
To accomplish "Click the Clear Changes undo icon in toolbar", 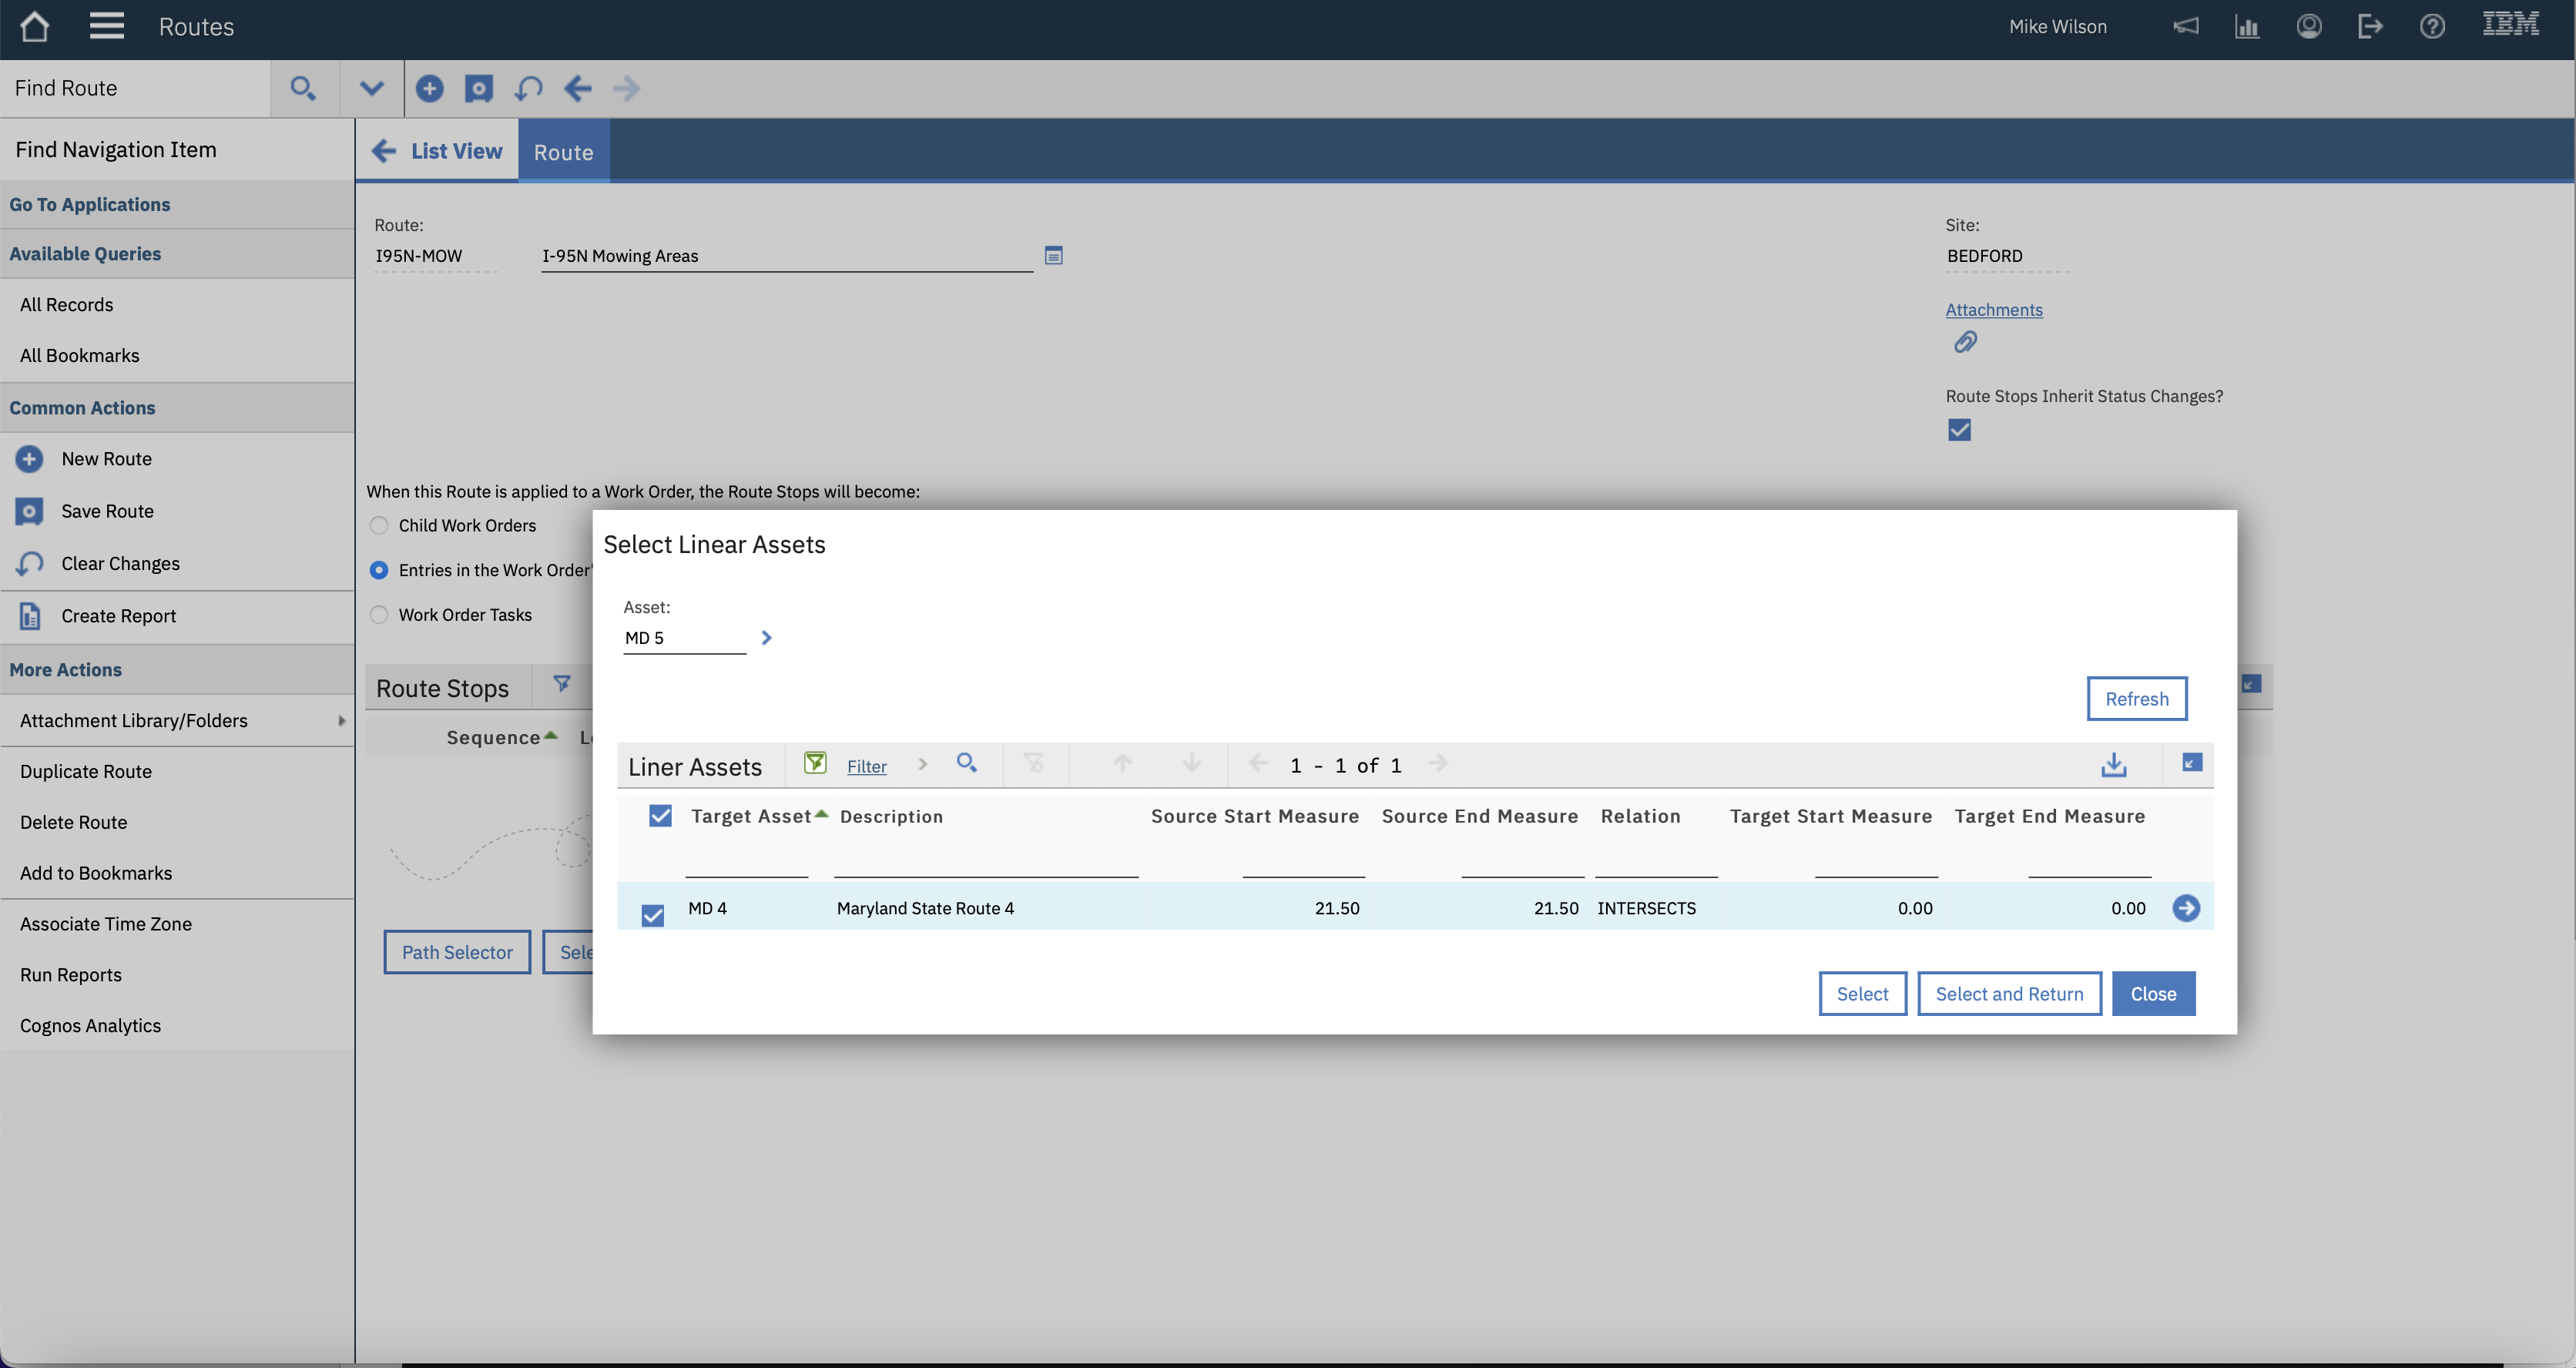I will point(528,88).
